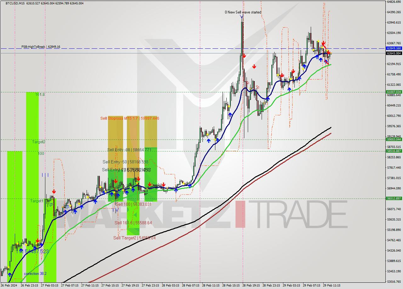The width and height of the screenshot is (403, 289).
Task: Click the '28 Feb 15:15' time axis label
Action: click(231, 286)
